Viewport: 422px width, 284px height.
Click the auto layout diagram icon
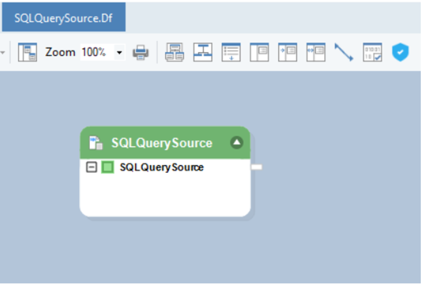pos(174,52)
